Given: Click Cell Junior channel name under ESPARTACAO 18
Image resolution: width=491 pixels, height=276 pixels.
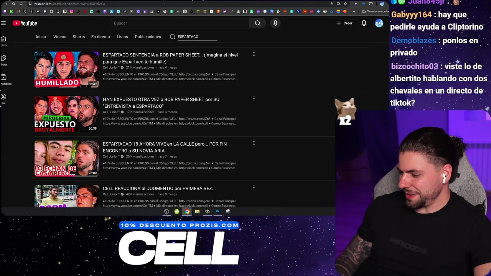Looking at the screenshot, I should (111, 156).
